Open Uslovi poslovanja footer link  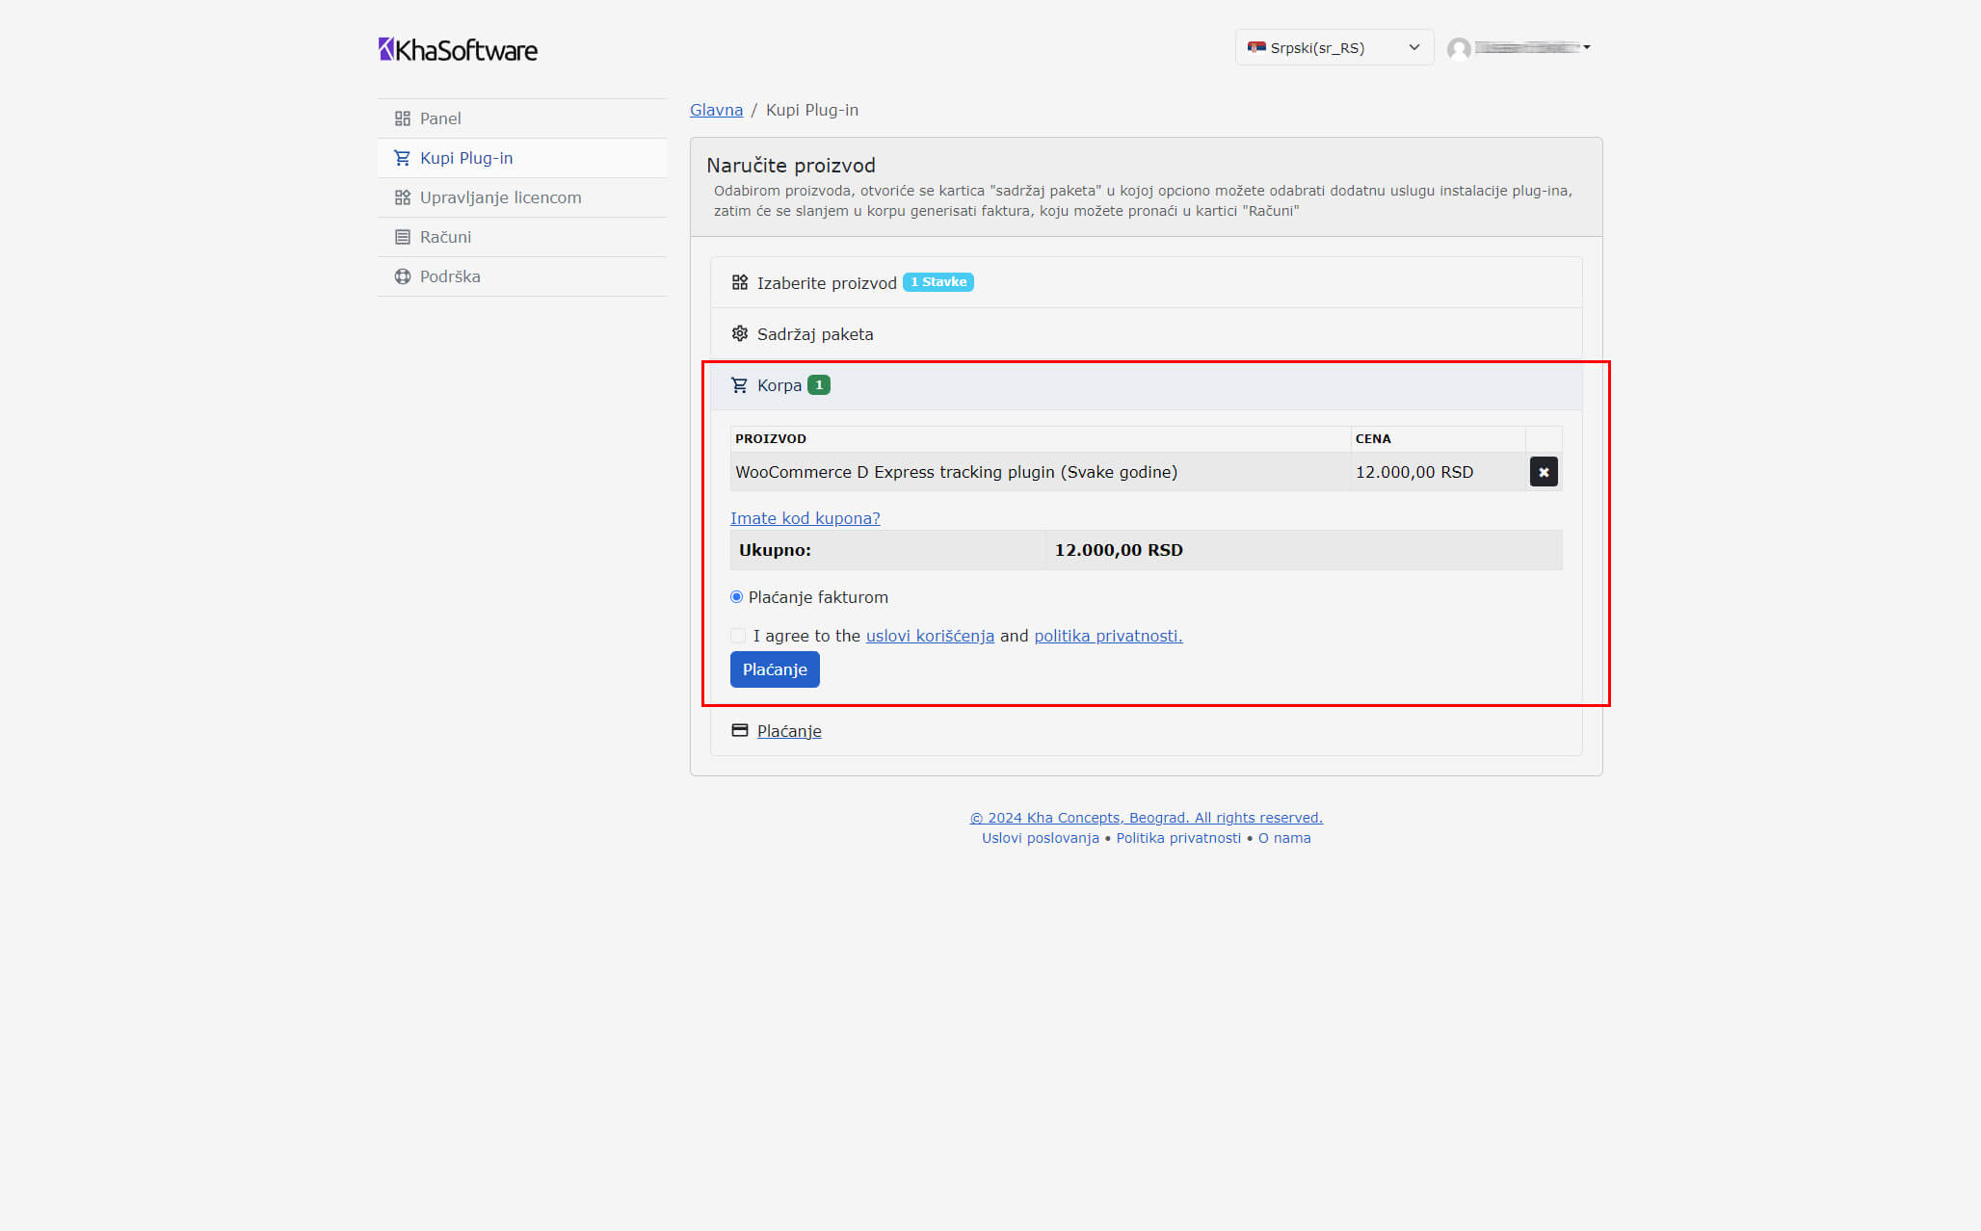1041,838
